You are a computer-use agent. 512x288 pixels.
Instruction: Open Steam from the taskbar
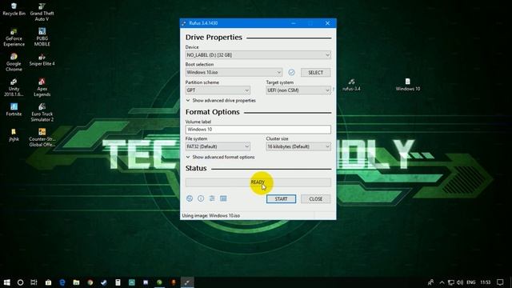[104, 282]
